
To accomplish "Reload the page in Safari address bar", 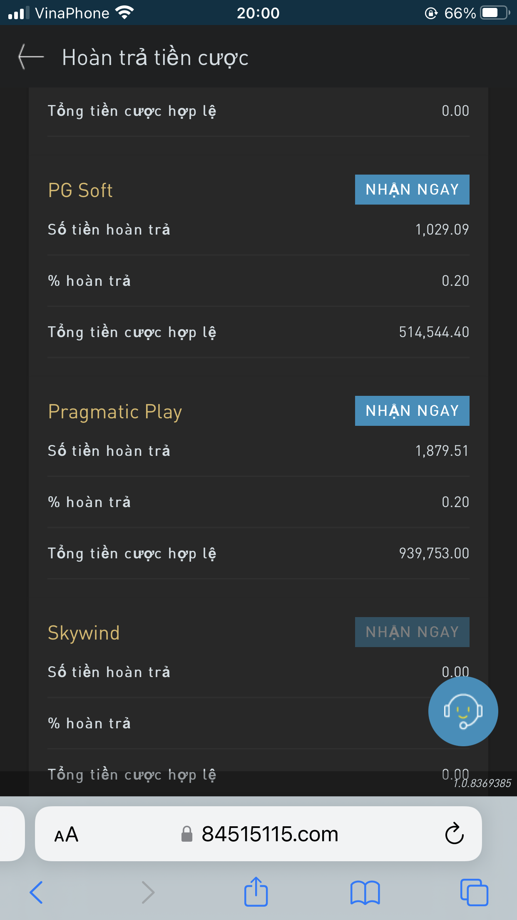I will point(454,834).
